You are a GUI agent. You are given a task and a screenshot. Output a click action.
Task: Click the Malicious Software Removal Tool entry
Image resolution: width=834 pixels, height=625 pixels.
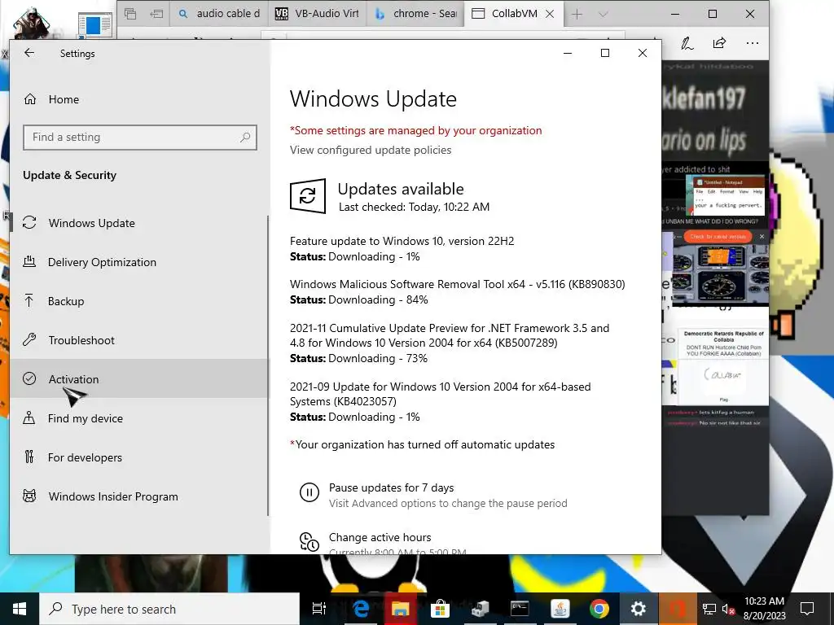[458, 284]
